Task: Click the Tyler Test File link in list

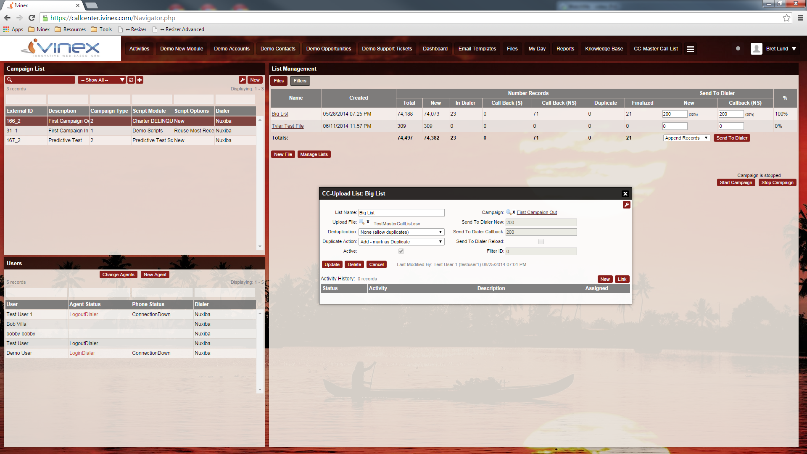Action: tap(287, 126)
